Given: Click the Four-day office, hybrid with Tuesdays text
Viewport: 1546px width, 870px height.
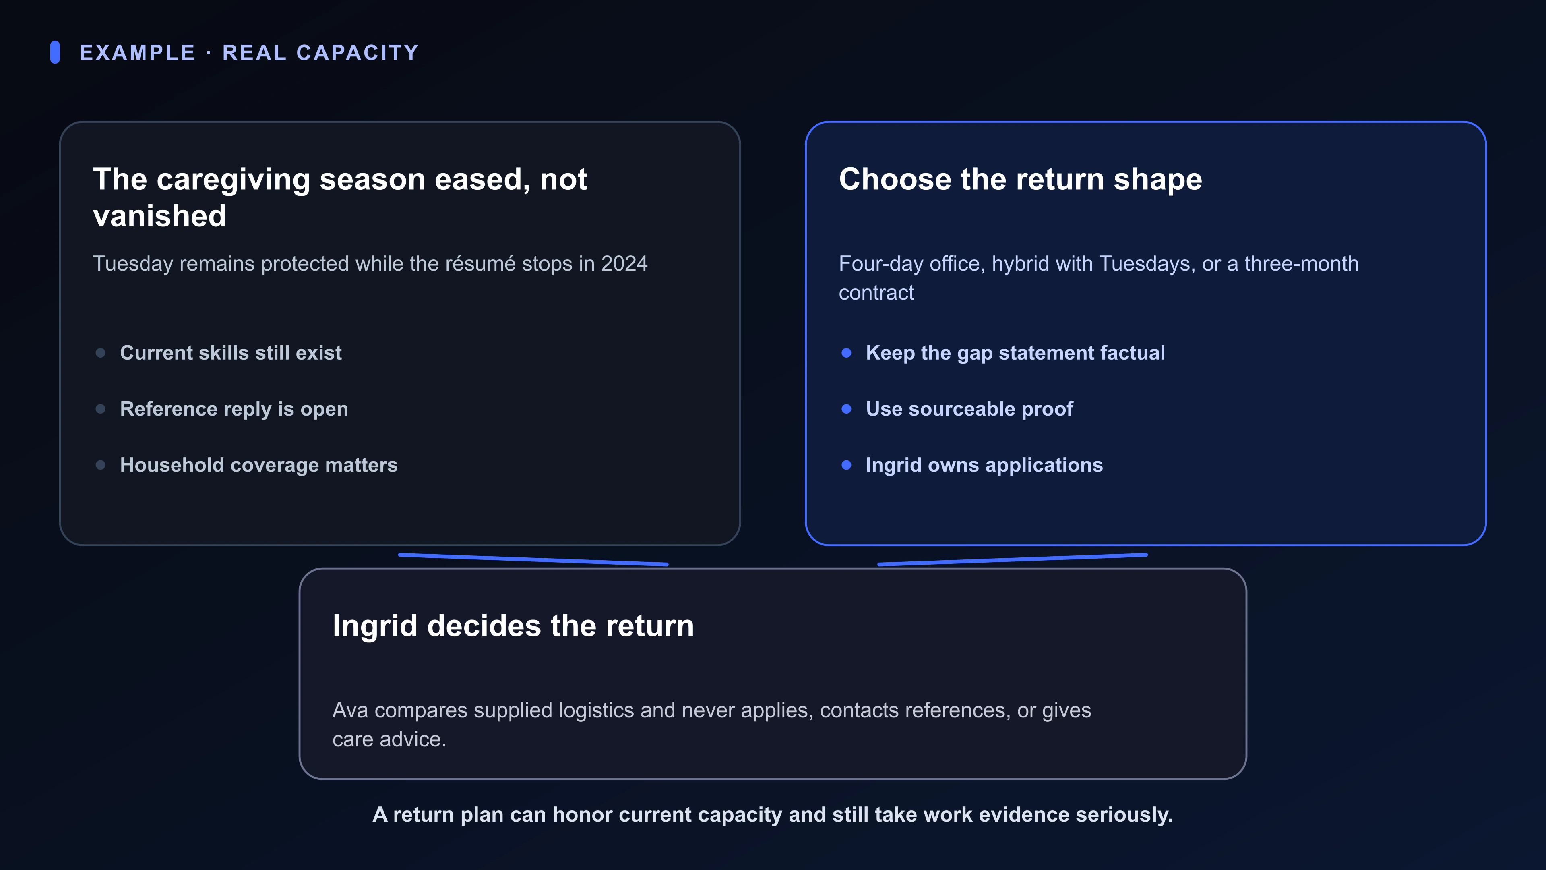Looking at the screenshot, I should 1098,278.
